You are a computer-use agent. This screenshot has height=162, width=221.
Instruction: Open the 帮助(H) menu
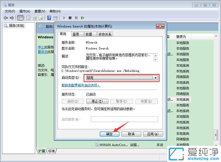tap(55, 11)
